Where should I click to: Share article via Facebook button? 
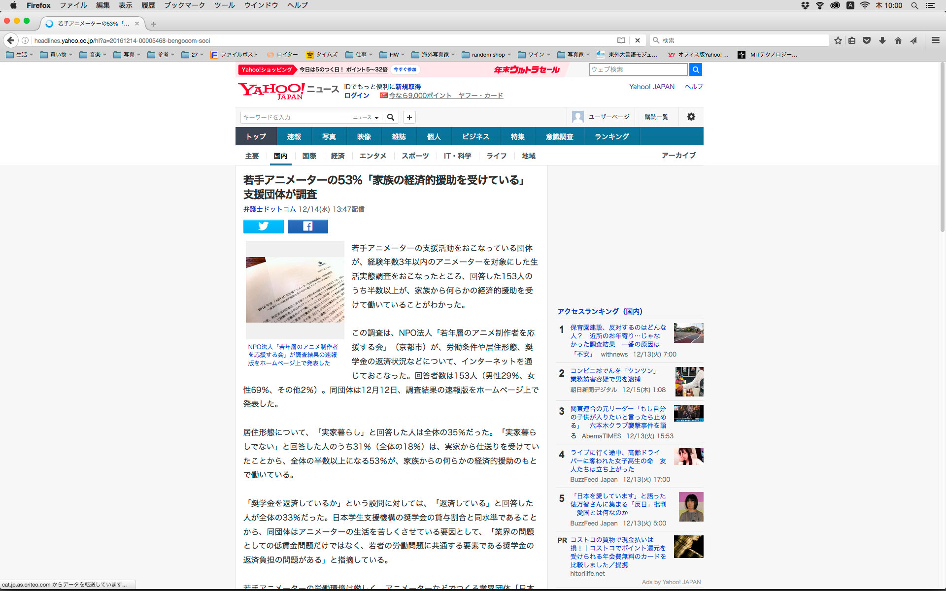click(307, 226)
